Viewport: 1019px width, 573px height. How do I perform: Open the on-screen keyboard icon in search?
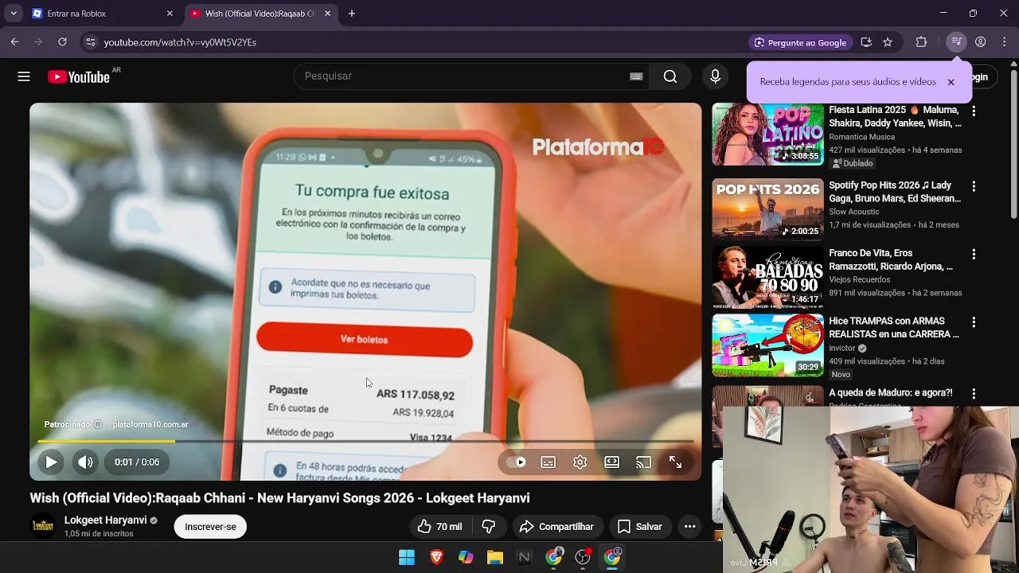coord(636,76)
